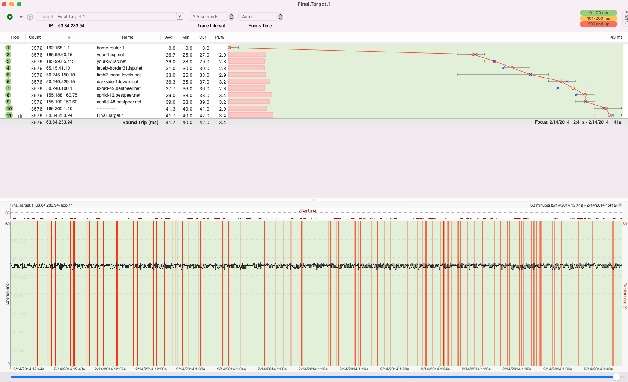628x382 pixels.
Task: Select hop 10's badge next to 165.200.1.10
Action: coord(8,109)
